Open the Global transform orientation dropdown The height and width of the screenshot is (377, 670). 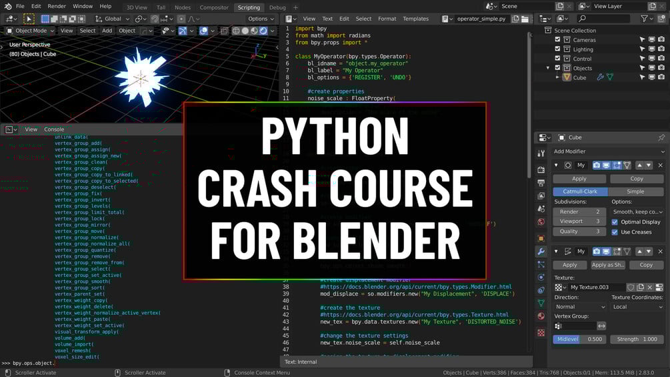(x=112, y=19)
